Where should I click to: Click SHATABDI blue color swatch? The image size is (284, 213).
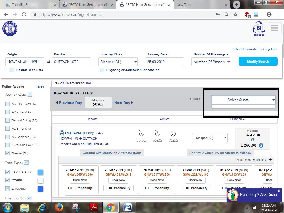coord(40,189)
